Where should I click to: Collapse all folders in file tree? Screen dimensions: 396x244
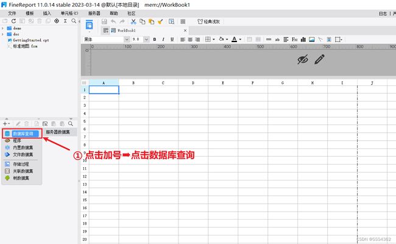tap(65, 21)
